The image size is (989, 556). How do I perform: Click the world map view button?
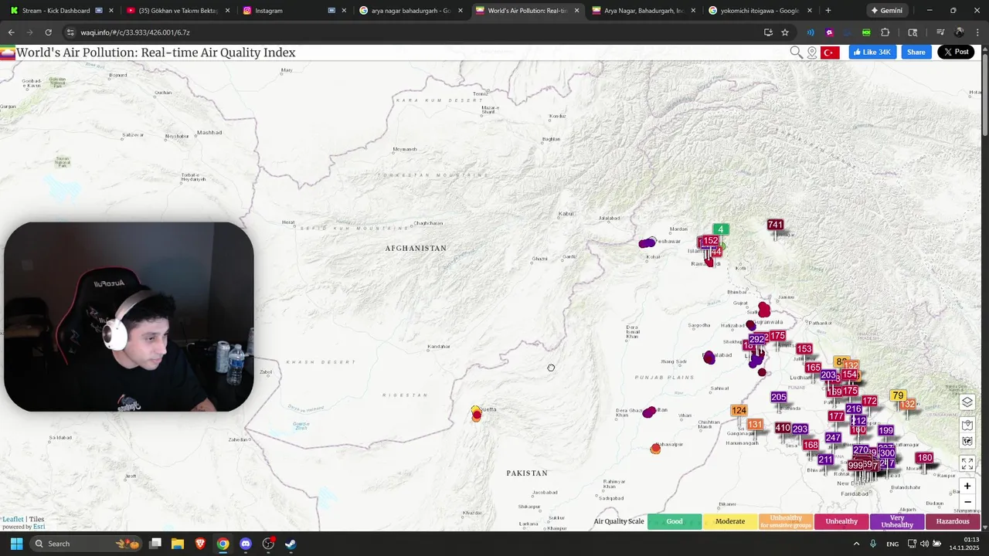click(x=967, y=442)
